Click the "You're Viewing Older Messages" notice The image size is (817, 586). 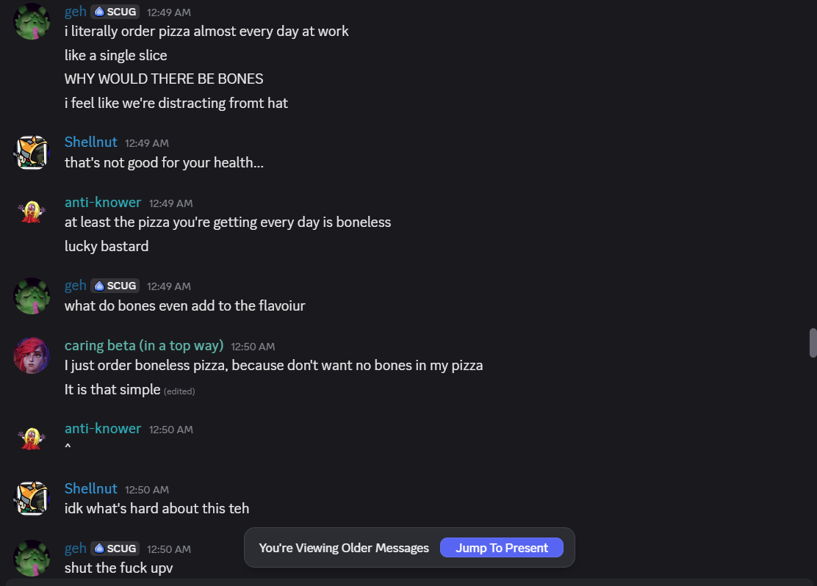click(344, 548)
